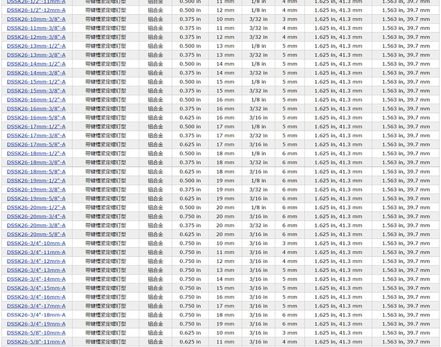The height and width of the screenshot is (347, 441).
Task: Select part DSSK26-18mm-5/8"-A
Action: click(36, 172)
